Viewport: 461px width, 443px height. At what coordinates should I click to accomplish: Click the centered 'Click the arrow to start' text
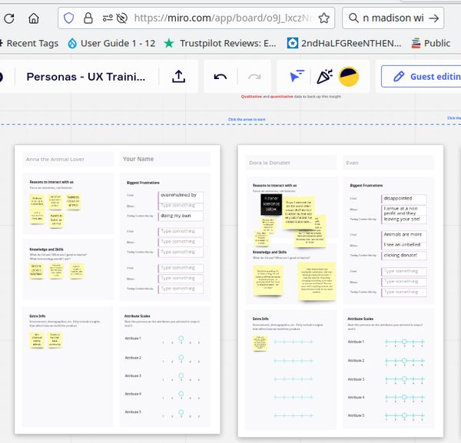[x=247, y=120]
